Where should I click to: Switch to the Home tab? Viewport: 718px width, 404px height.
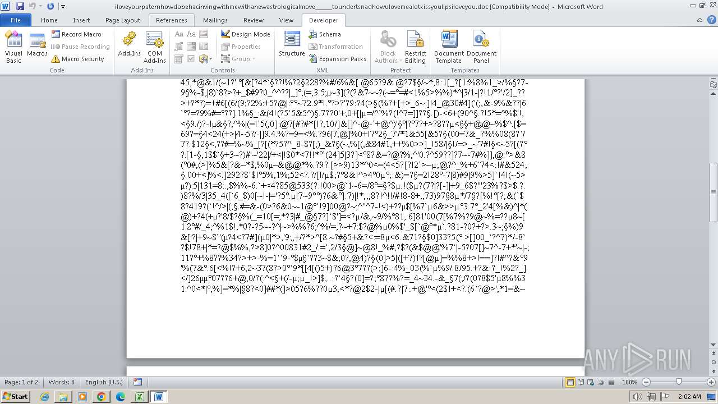[49, 20]
